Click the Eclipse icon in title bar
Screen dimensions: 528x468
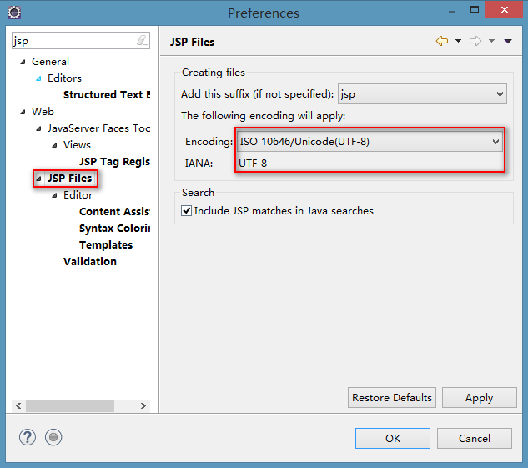click(x=13, y=13)
